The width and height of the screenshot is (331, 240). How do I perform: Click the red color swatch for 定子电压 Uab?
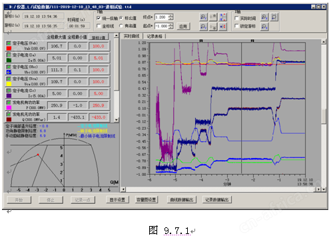9,48
